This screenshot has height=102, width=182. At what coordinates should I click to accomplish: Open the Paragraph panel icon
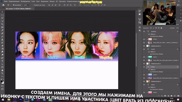140,31
